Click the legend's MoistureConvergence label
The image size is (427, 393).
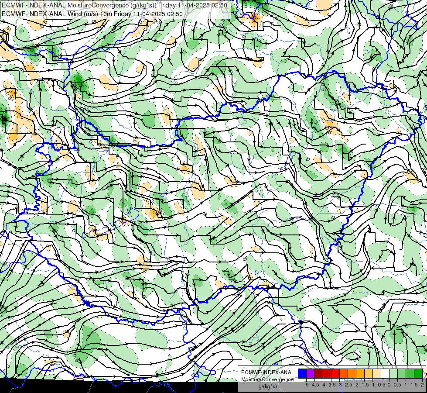pos(267,379)
